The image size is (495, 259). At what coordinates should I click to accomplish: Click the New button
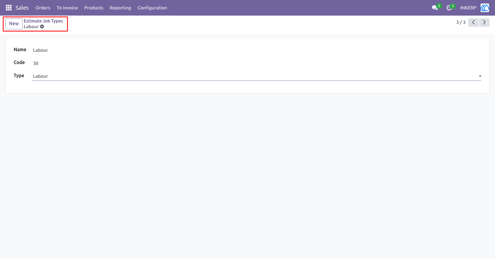(x=14, y=24)
